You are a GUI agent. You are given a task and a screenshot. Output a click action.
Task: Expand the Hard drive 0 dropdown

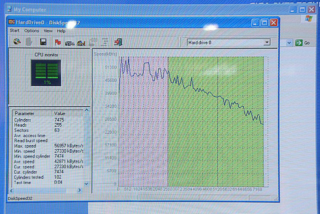coord(267,42)
